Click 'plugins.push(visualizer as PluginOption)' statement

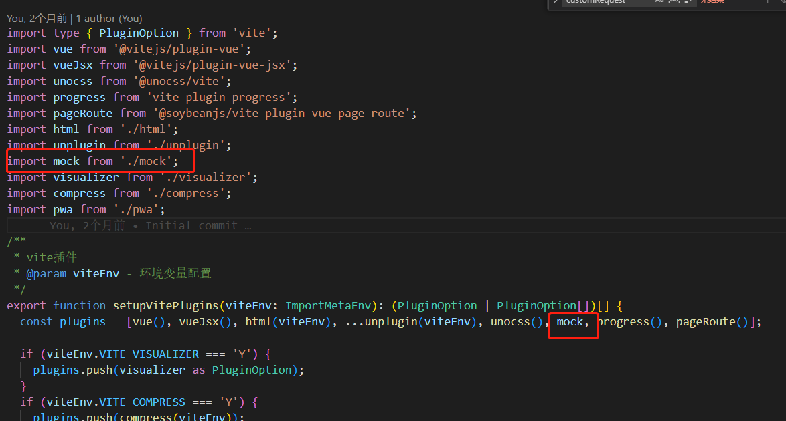[x=169, y=370]
